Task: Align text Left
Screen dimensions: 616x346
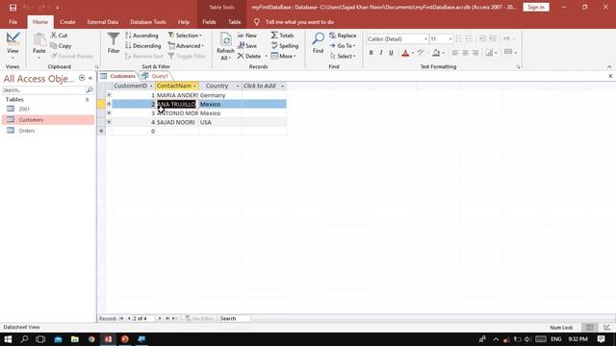Action: tap(455, 53)
